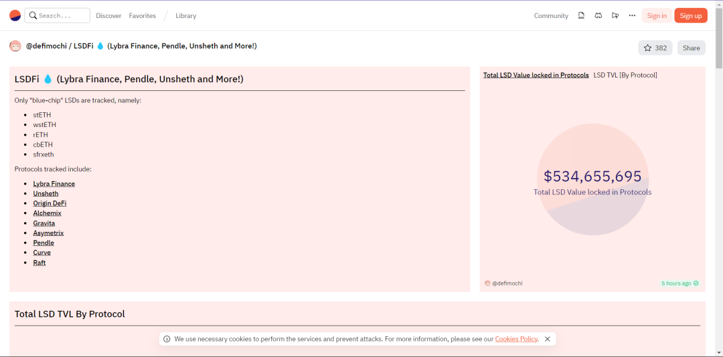Open the Gravita link

[x=44, y=223]
